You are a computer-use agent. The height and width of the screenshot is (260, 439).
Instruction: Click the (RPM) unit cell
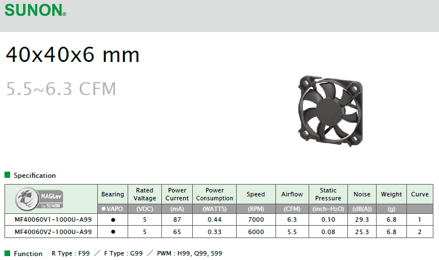coord(256,209)
